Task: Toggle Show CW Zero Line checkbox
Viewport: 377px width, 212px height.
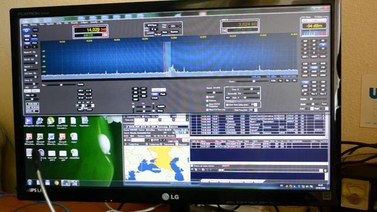Action: 207,110
